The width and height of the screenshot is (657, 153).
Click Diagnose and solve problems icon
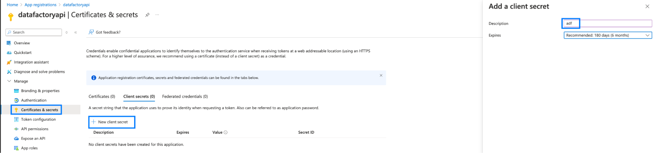[x=9, y=72]
